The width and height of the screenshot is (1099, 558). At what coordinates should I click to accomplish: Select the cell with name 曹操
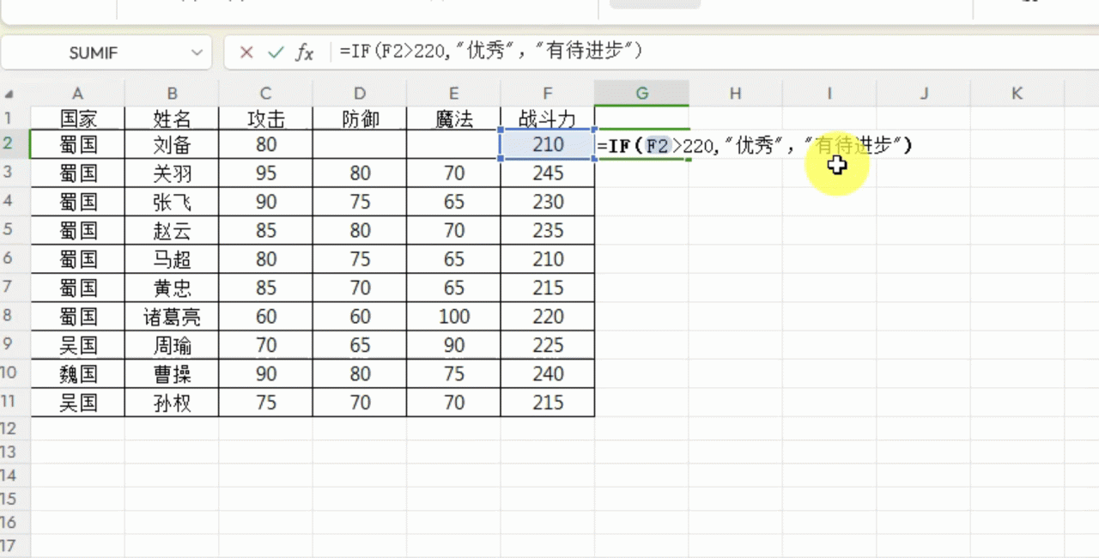click(x=172, y=373)
